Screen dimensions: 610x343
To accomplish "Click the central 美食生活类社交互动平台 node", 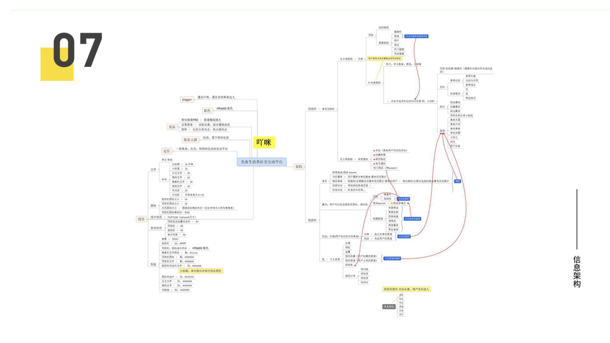I will [262, 162].
